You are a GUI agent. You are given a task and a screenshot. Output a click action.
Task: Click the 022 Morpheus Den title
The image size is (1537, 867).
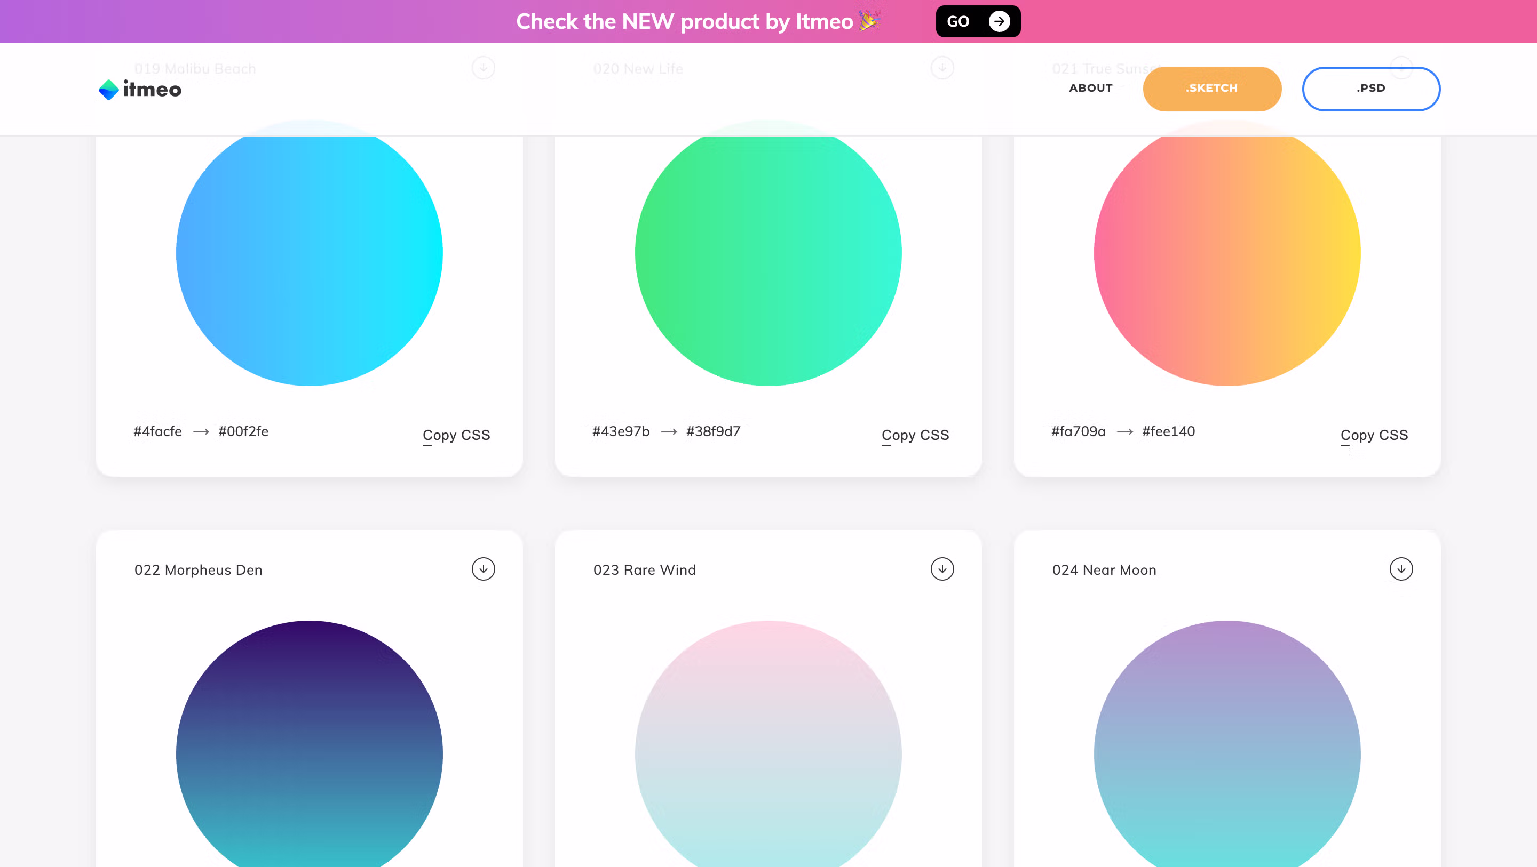(198, 570)
